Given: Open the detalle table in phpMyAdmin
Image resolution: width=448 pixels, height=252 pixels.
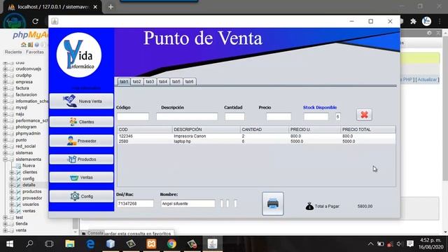Looking at the screenshot, I should (29, 185).
